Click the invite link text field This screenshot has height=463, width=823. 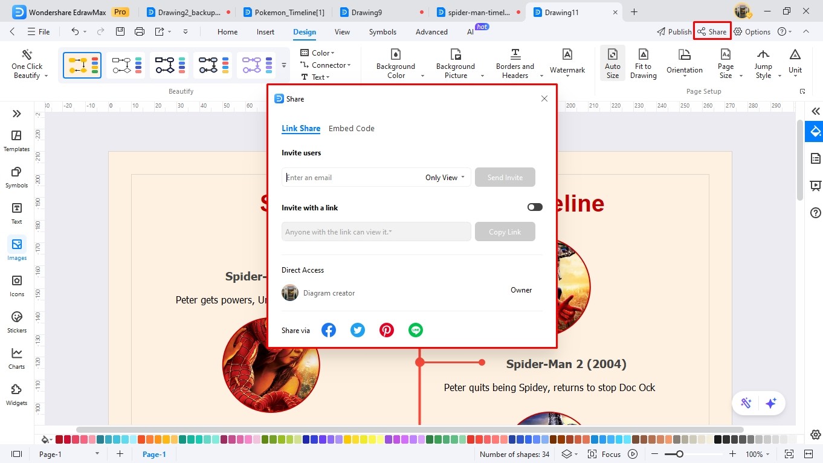(376, 231)
